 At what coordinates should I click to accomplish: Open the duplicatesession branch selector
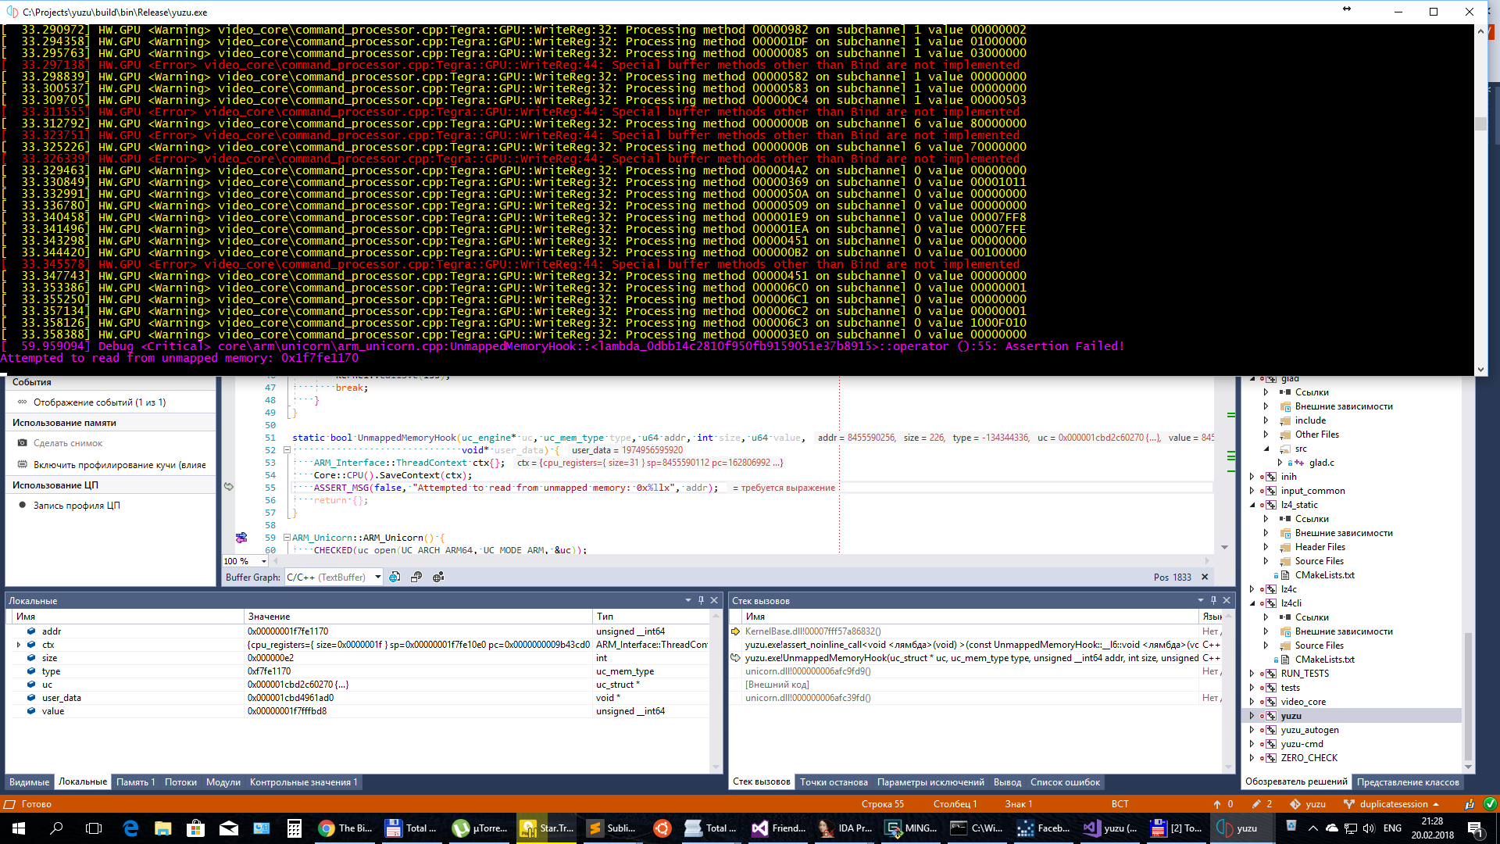coord(1391,803)
